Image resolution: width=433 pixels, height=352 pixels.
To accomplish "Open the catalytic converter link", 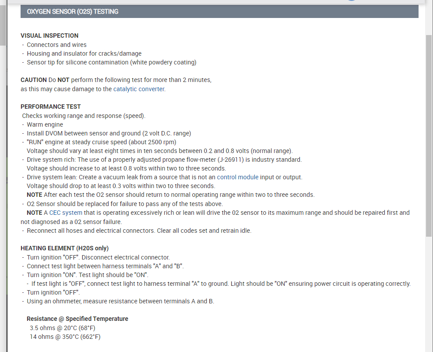I will (139, 89).
